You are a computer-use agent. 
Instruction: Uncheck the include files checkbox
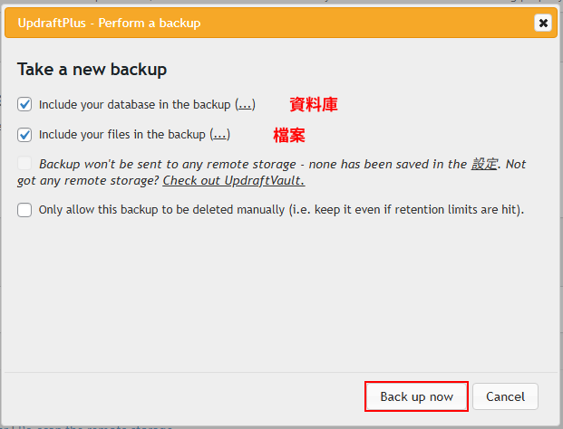coord(24,134)
